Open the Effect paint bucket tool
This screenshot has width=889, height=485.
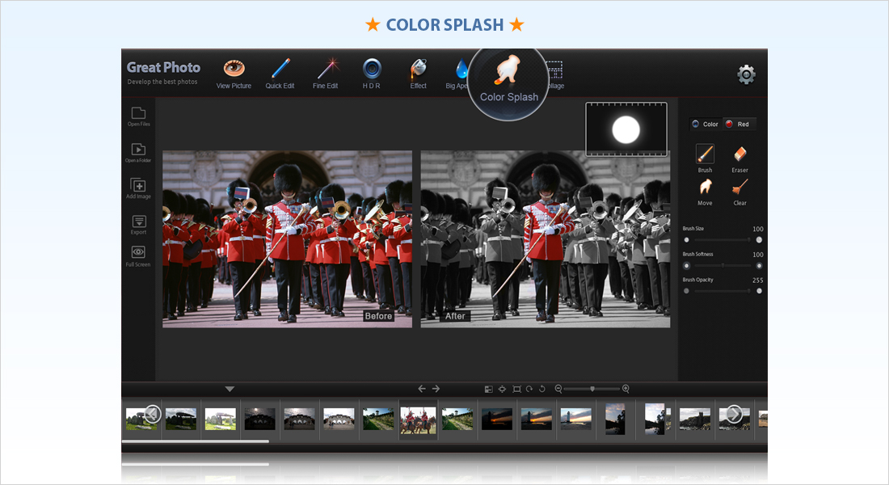[x=418, y=70]
